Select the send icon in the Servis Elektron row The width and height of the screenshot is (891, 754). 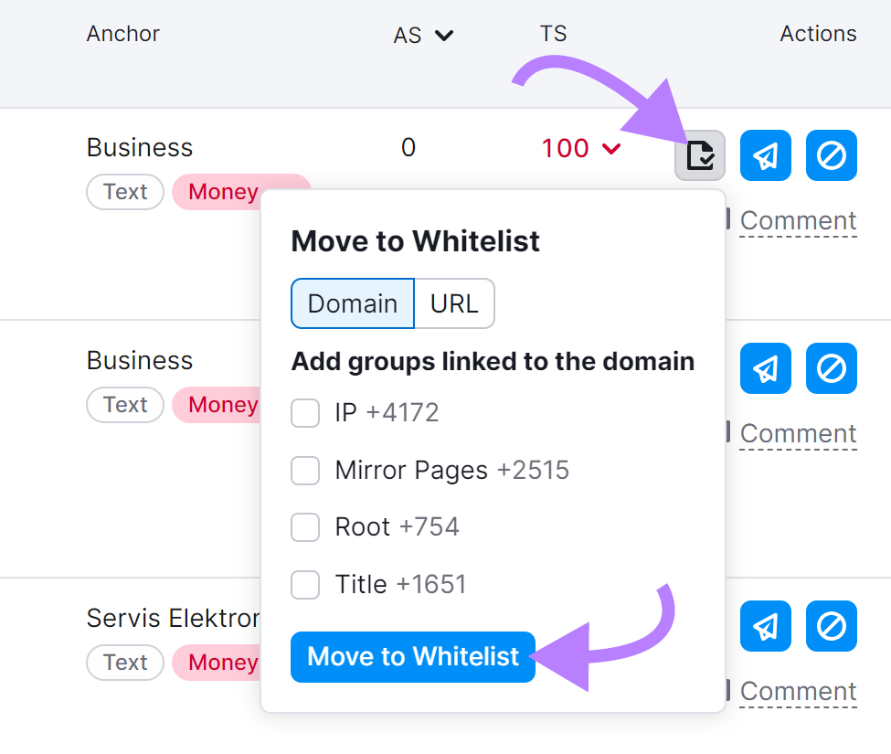coord(766,626)
